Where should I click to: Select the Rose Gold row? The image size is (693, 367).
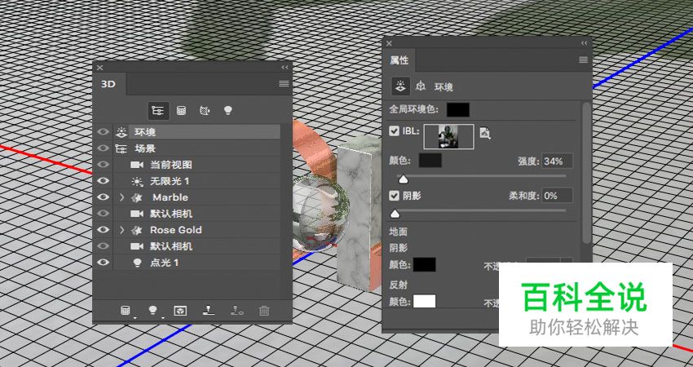click(x=197, y=230)
